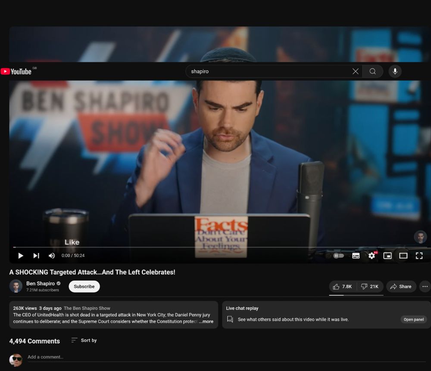Like the video with thumbs up 7.8K
The width and height of the screenshot is (431, 371).
[x=343, y=287]
